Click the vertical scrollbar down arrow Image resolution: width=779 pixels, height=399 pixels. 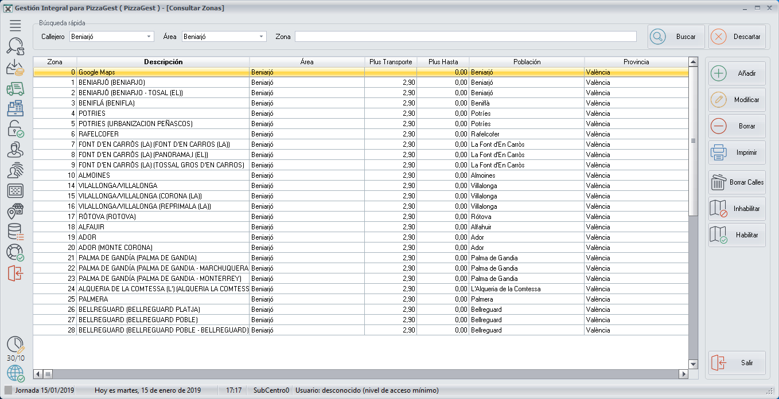click(693, 364)
